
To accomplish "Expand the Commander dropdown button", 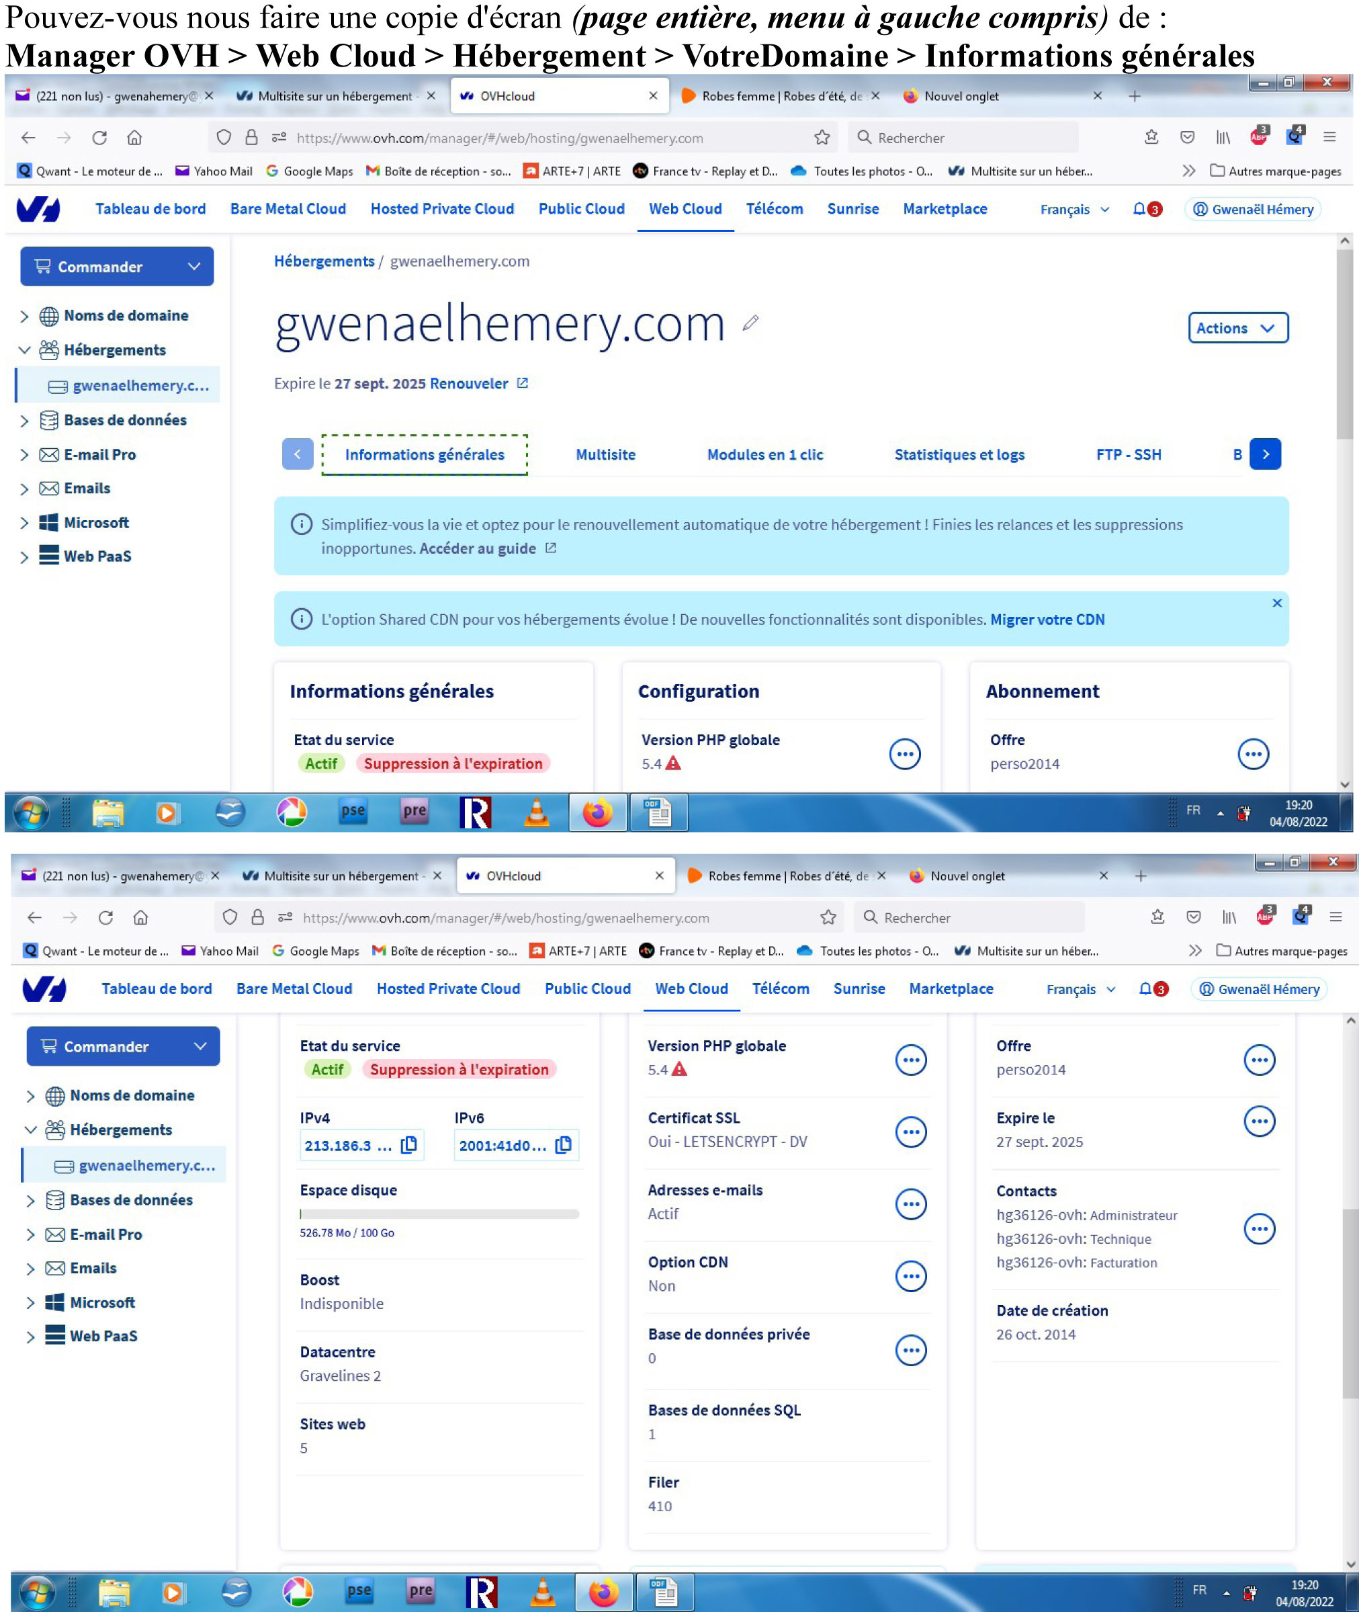I will point(117,267).
